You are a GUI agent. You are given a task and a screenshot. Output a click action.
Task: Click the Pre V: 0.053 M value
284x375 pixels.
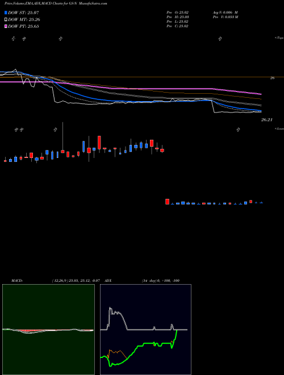pyautogui.click(x=225, y=17)
